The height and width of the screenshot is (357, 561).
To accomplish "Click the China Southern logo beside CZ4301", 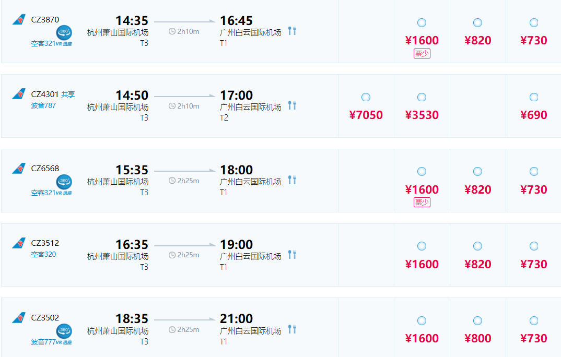I will tap(19, 94).
